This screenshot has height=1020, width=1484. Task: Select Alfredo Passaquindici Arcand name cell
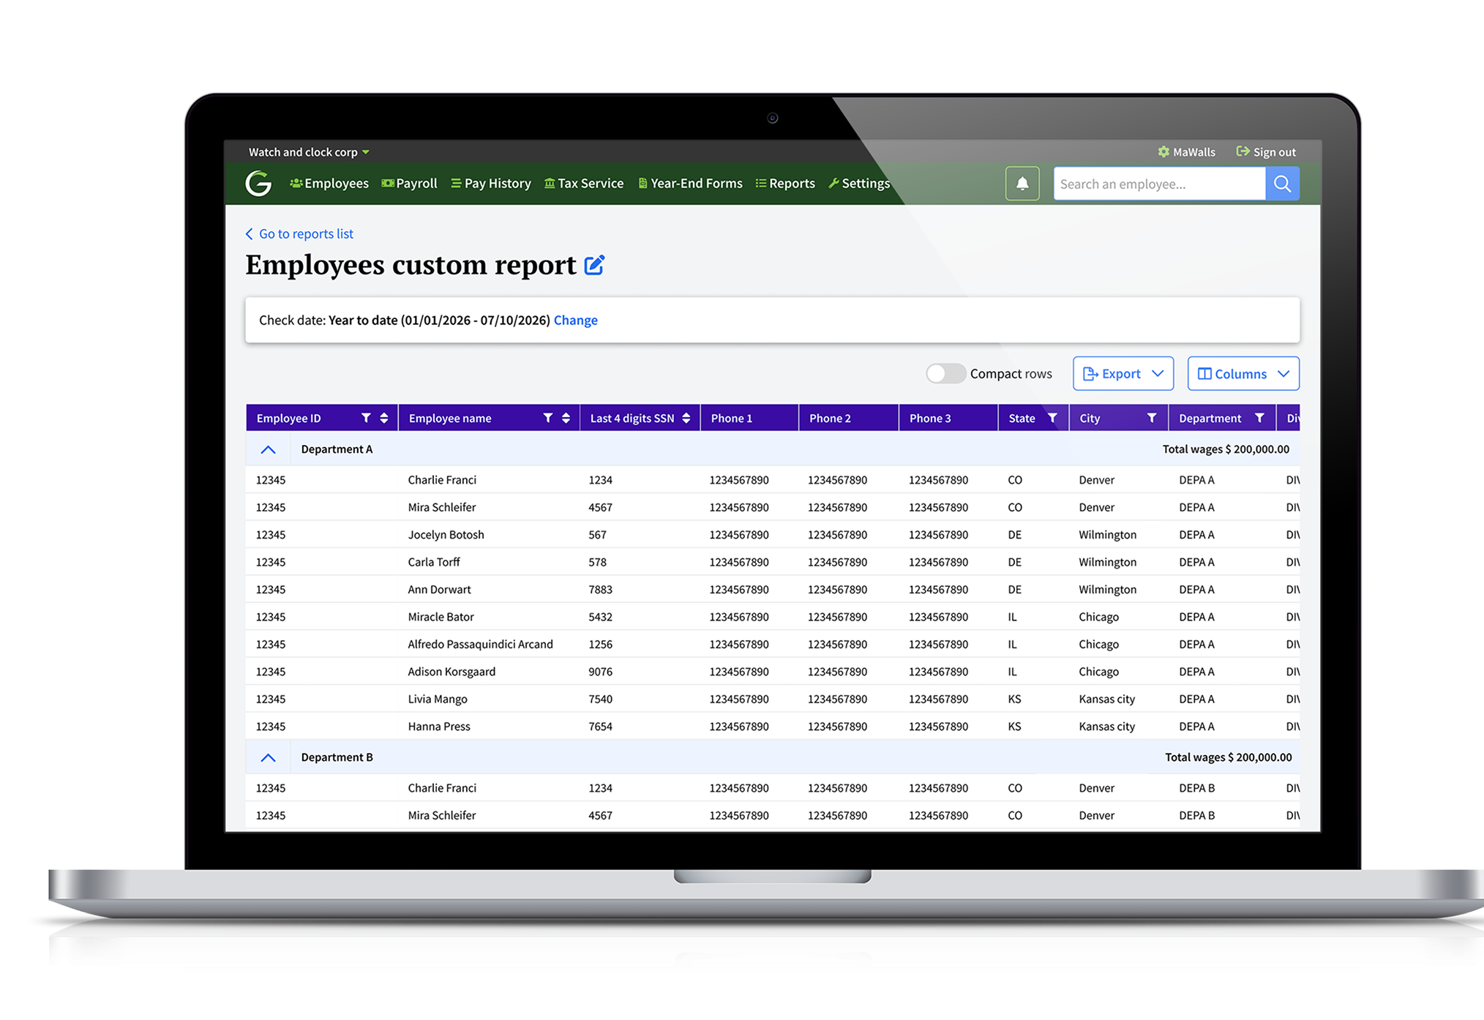[480, 644]
